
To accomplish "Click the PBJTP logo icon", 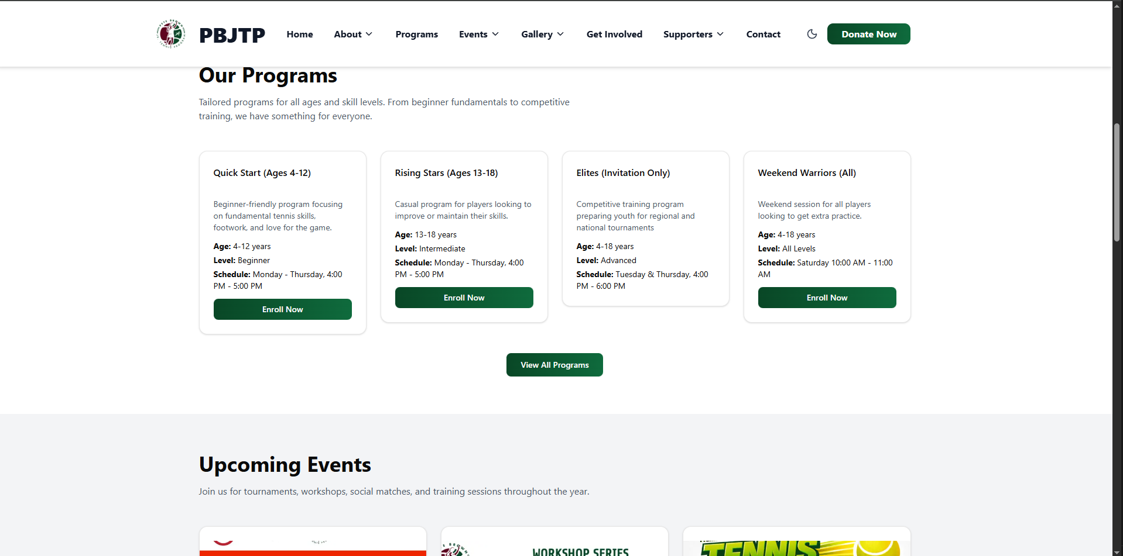I will [170, 33].
